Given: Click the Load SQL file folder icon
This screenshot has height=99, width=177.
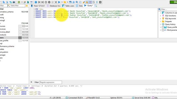Looking at the screenshot, I should (65, 2).
